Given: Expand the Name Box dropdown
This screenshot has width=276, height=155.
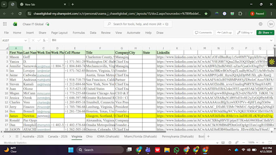Looking at the screenshot, I should (26, 40).
